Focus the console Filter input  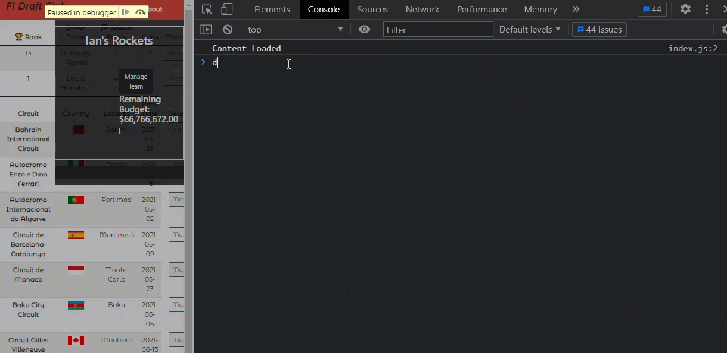[x=438, y=29]
